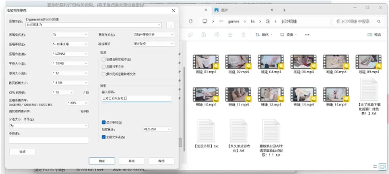This screenshot has height=174, width=389.
Task: Open the Sort menu in Explorer toolbar
Action: coord(264,35)
